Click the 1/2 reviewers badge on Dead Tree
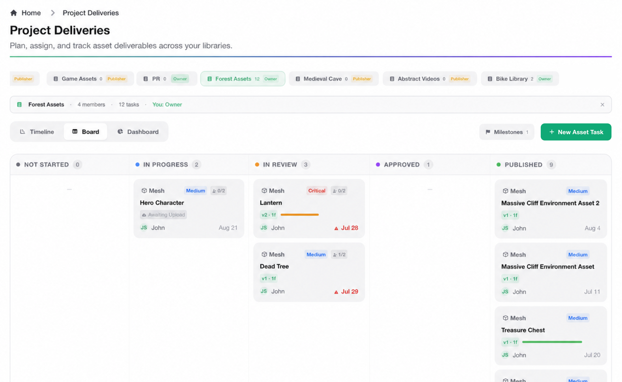This screenshot has width=622, height=382. (x=339, y=254)
